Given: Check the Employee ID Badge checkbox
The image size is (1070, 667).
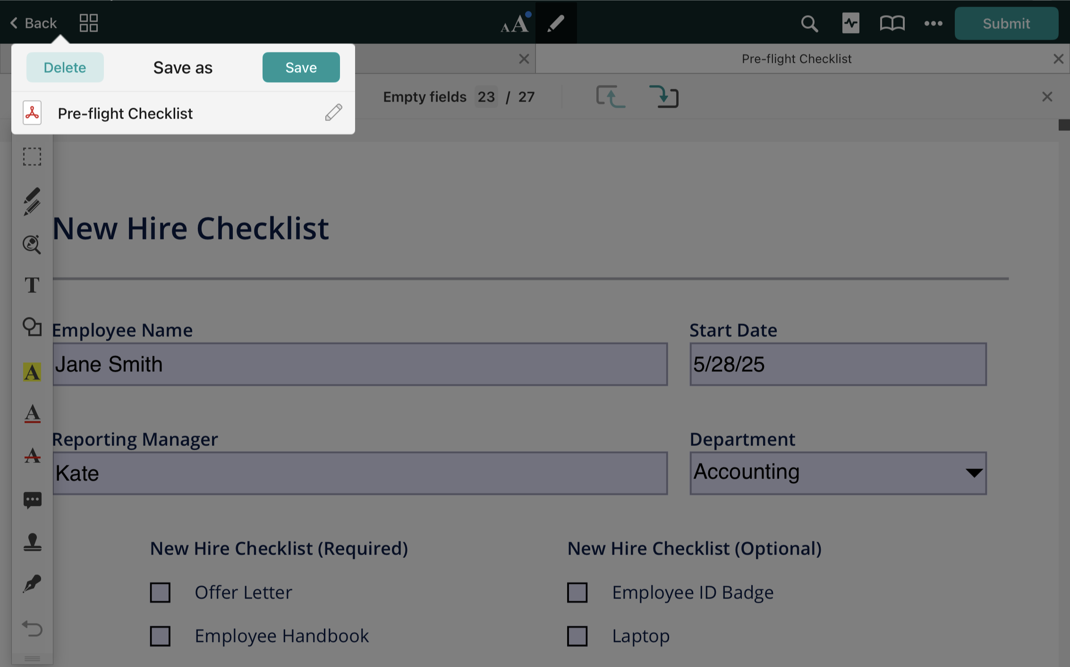Looking at the screenshot, I should pos(577,592).
